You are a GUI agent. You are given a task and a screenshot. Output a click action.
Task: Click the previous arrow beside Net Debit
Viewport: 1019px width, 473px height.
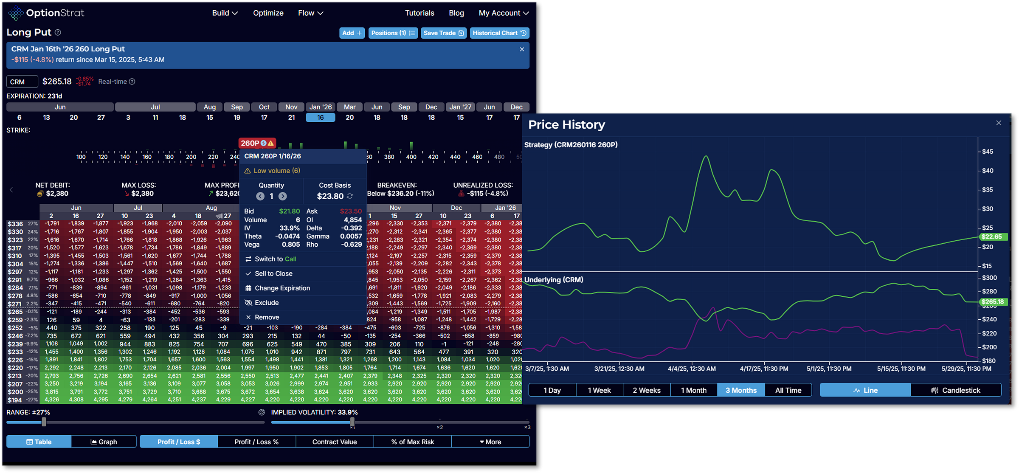pyautogui.click(x=11, y=190)
